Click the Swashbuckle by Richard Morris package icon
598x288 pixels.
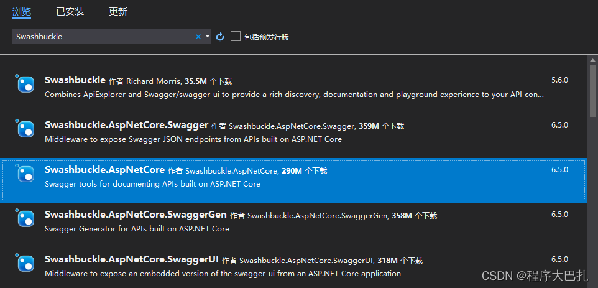[26, 84]
